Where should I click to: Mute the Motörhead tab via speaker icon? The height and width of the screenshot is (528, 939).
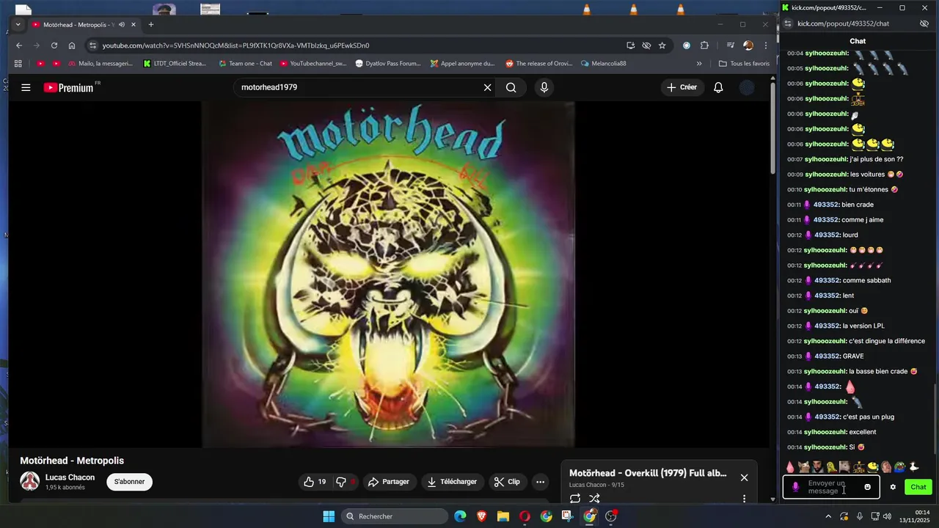[x=121, y=24]
